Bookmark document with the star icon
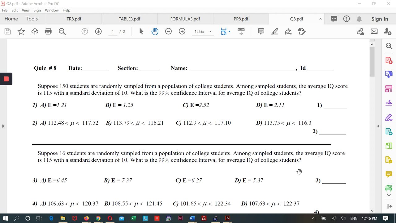 coord(21,31)
